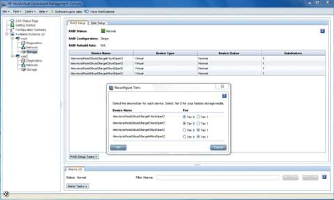The image size is (334, 200).
Task: Select the Alarms (0) tab
Action: pos(75,169)
